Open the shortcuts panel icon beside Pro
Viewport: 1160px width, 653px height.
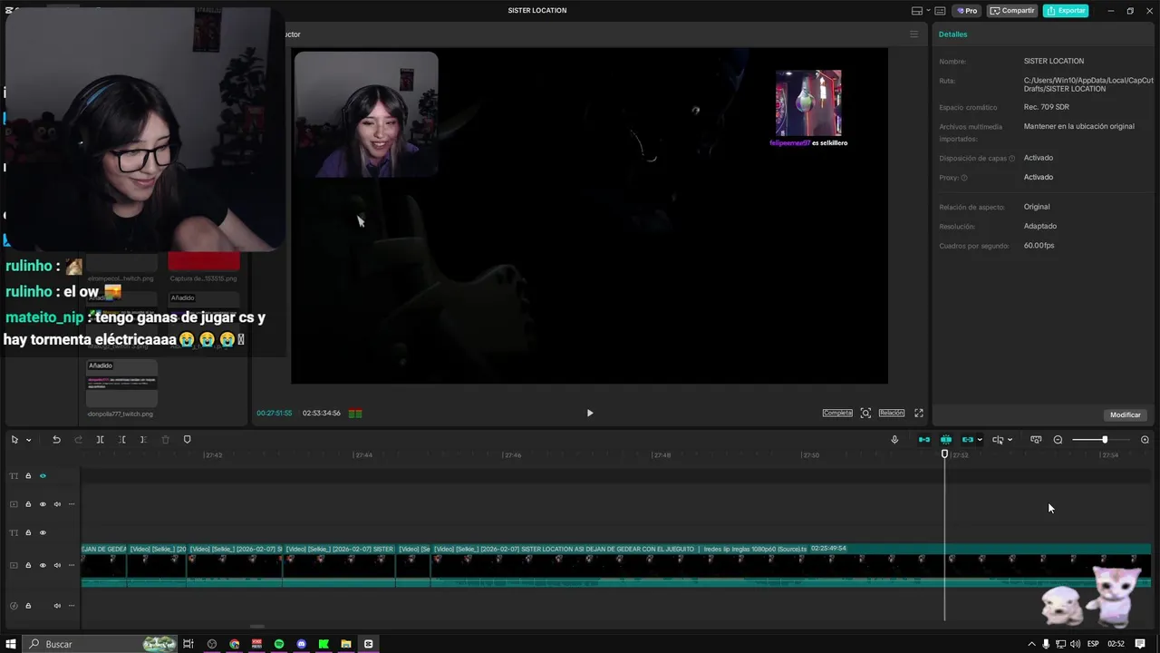coord(940,11)
